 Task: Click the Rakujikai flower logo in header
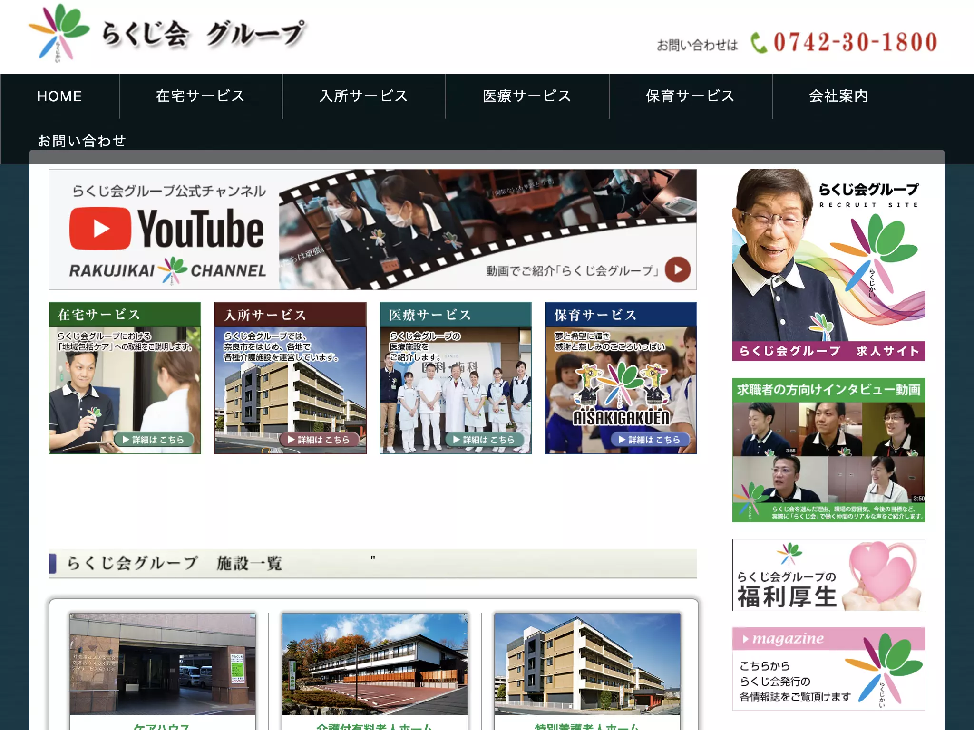pyautogui.click(x=59, y=32)
